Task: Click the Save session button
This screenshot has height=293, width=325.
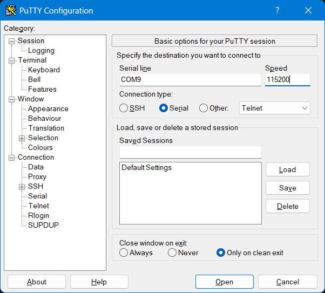Action: (x=288, y=188)
